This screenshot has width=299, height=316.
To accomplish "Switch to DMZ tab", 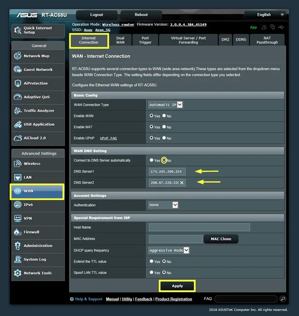I will pyautogui.click(x=225, y=40).
